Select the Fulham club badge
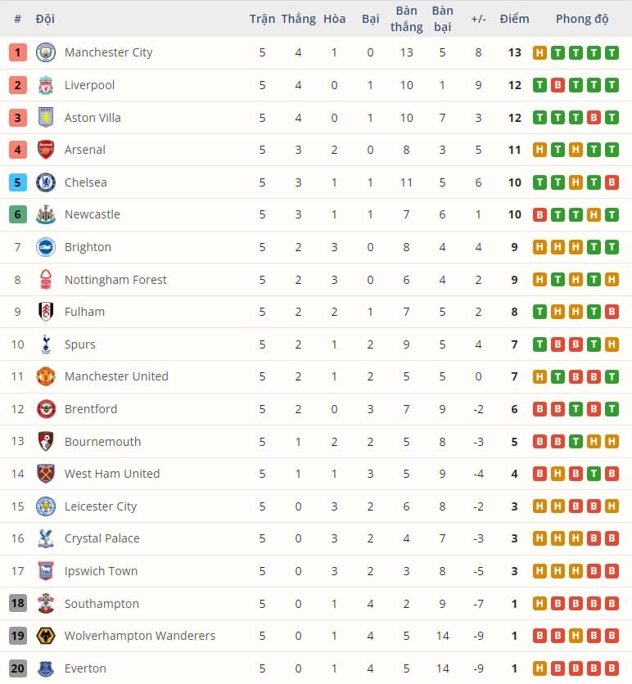The width and height of the screenshot is (632, 684). pos(47,312)
